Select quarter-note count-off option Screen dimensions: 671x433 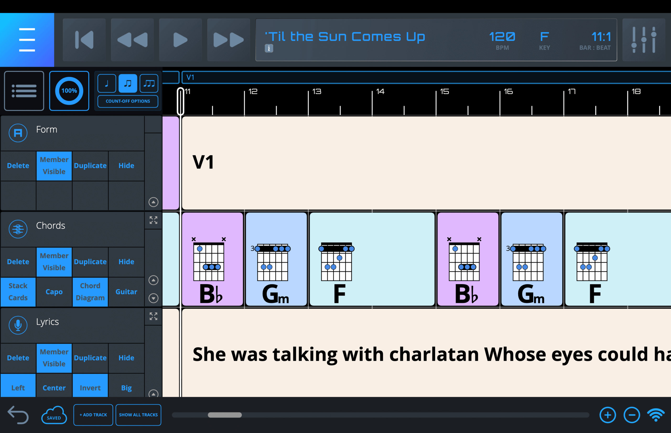tap(107, 83)
